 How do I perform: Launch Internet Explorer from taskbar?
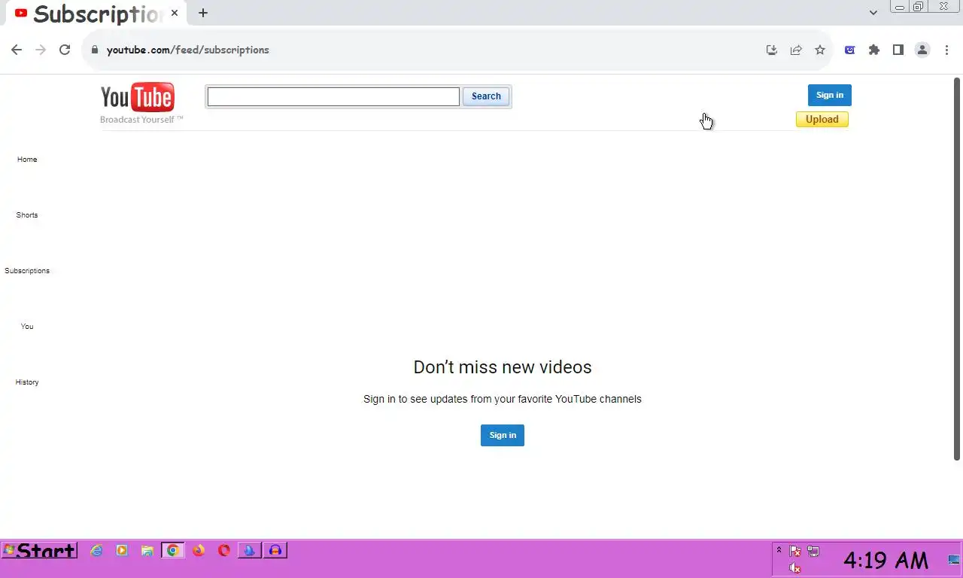(96, 551)
